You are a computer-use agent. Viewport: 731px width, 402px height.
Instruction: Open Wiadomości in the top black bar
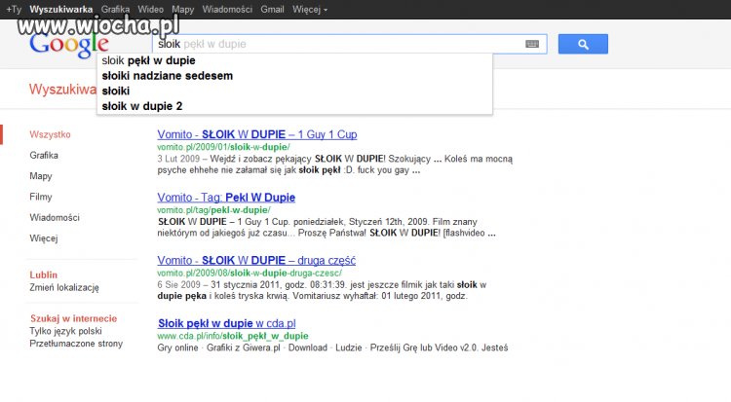click(227, 10)
